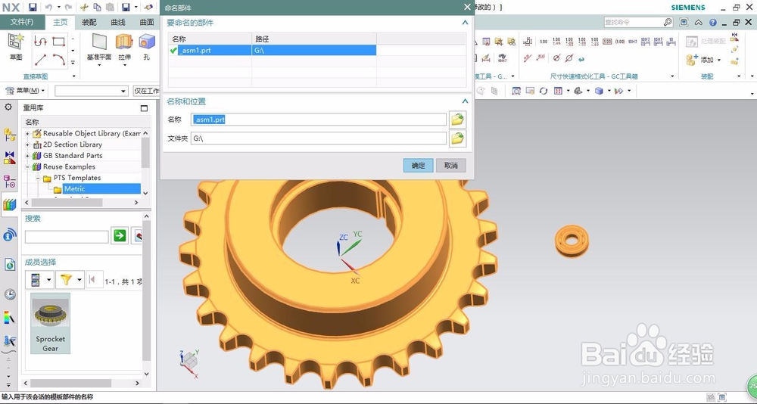757x404 pixels.
Task: Open the selection filter combo box
Action: coord(92,91)
